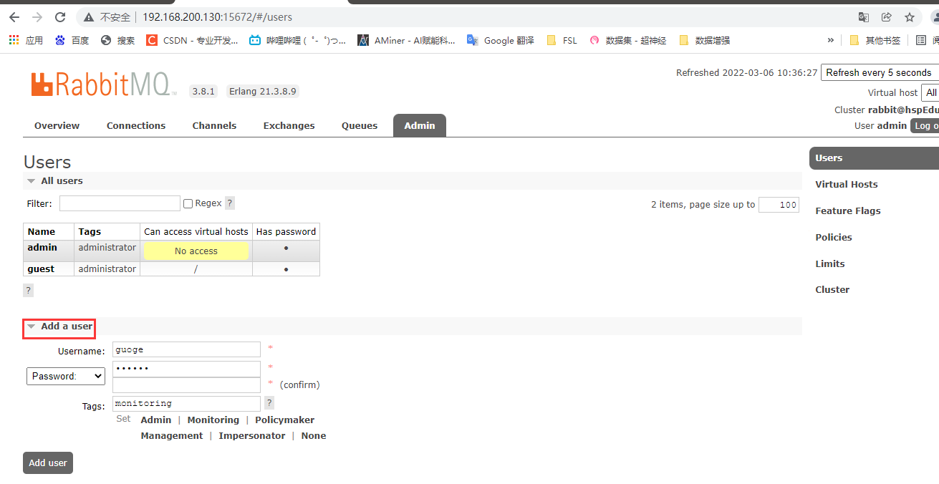Set the Admin tag
This screenshot has width=939, height=484.
pos(156,420)
